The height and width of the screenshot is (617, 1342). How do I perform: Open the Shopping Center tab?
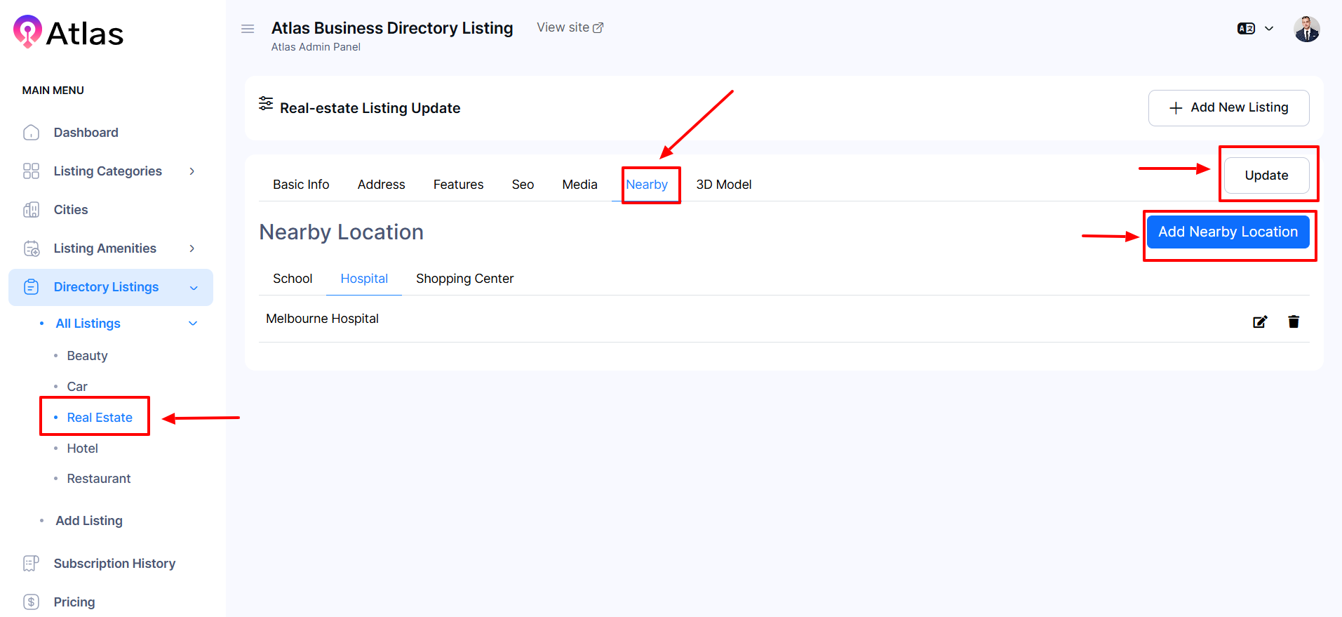click(x=464, y=279)
